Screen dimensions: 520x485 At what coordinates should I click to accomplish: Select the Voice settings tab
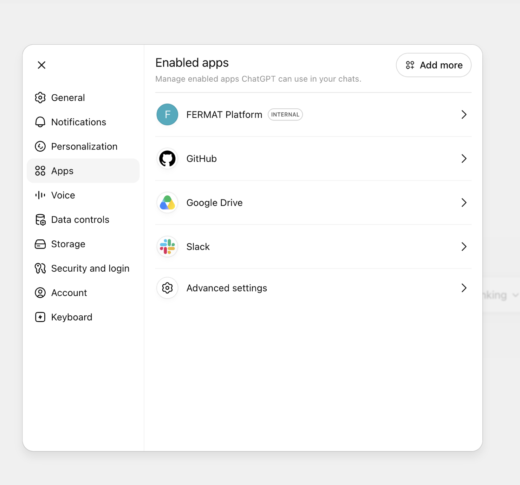point(83,195)
